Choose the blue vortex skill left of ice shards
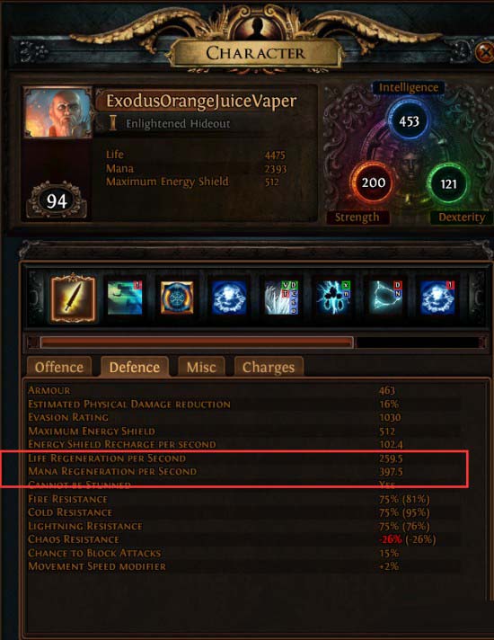Screen dimensions: 494x640 (x=229, y=298)
